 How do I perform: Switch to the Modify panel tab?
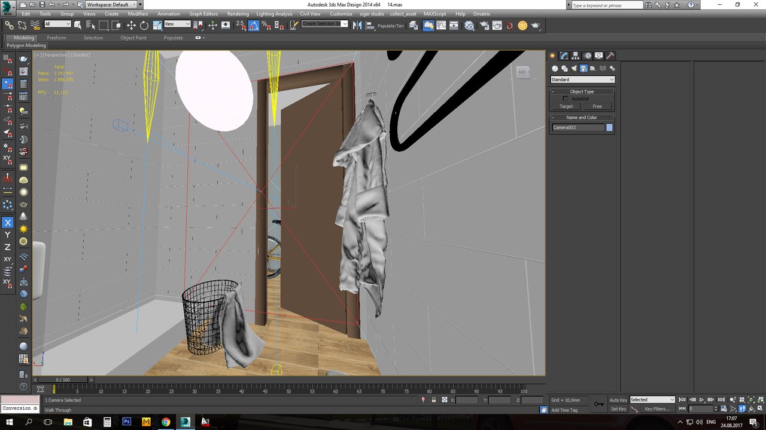click(564, 56)
